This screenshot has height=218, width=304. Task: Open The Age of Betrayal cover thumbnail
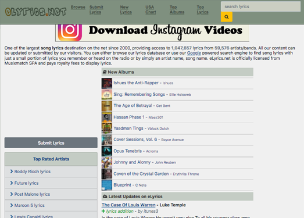coord(107,106)
